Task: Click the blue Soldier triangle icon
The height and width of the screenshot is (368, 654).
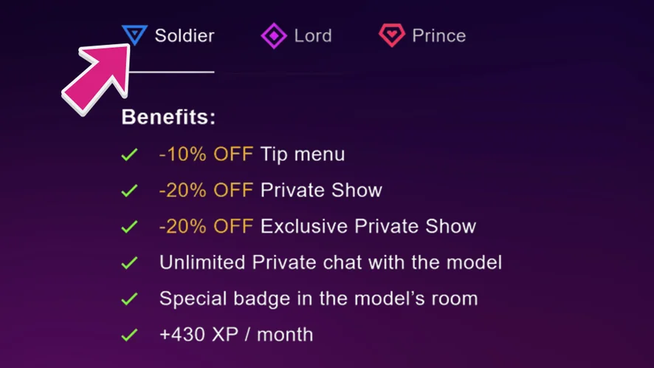Action: tap(135, 34)
